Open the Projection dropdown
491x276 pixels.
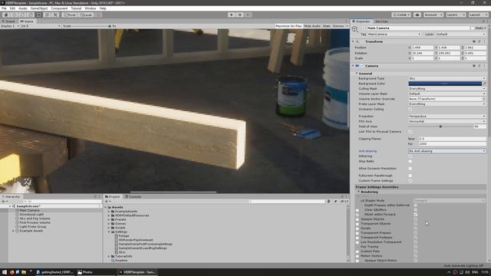click(x=447, y=116)
